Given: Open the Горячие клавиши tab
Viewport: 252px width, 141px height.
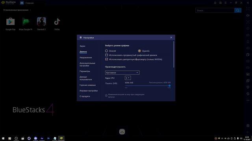Looking at the screenshot, I should click(87, 85).
